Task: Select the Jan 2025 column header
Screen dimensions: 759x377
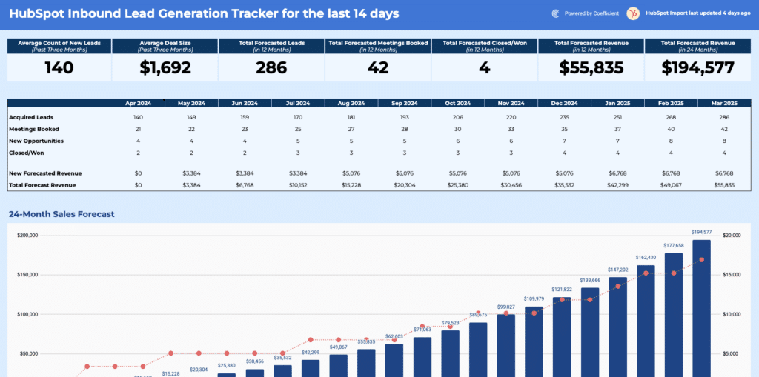Action: pyautogui.click(x=617, y=103)
